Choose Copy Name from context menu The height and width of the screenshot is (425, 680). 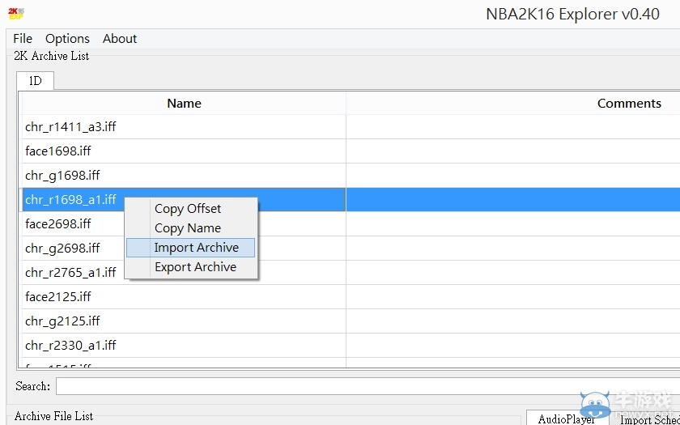pos(191,228)
